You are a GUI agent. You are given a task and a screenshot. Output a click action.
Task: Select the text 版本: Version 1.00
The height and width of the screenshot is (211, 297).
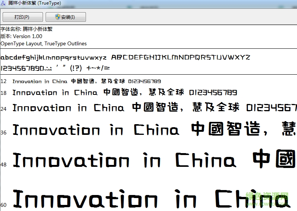pyautogui.click(x=21, y=36)
